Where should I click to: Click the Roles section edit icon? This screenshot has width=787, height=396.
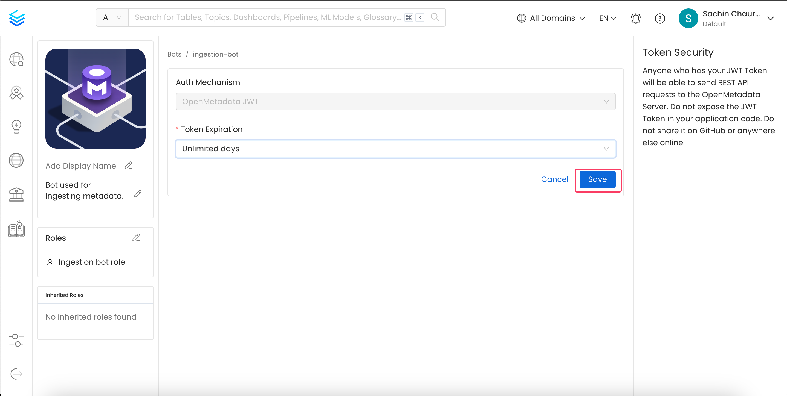pos(137,237)
